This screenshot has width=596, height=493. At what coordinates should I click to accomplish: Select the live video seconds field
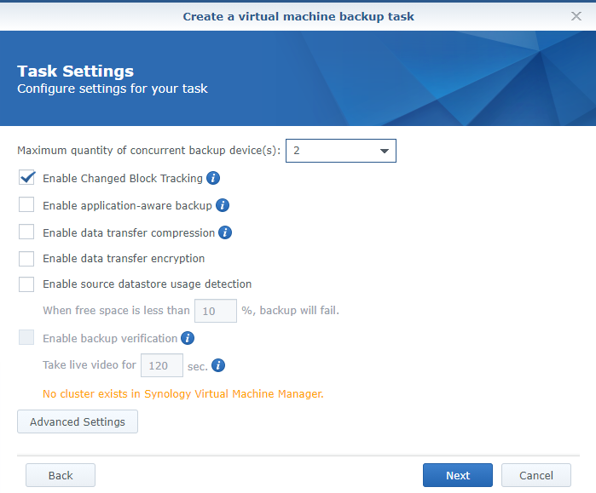[x=161, y=365]
